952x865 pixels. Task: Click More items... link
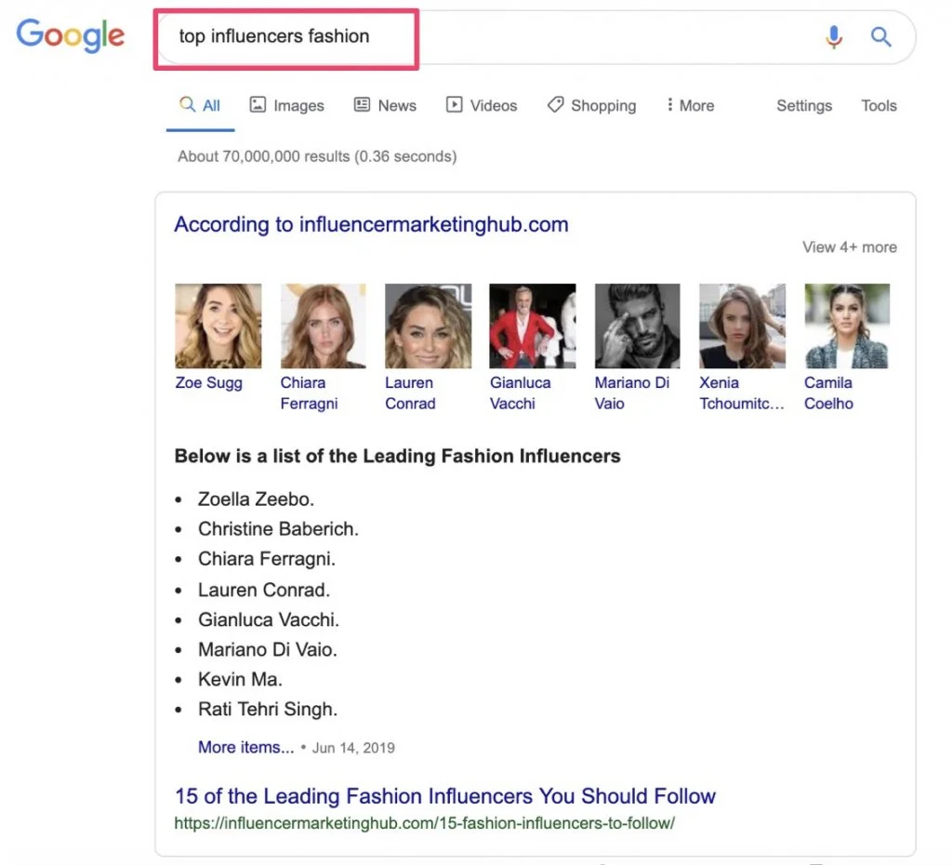pos(245,747)
